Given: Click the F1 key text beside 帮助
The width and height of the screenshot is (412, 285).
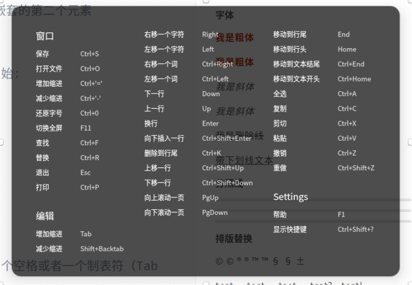Looking at the screenshot, I should tap(341, 215).
